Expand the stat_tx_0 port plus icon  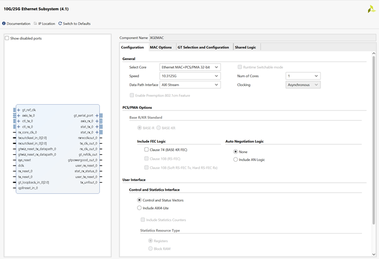97,127
